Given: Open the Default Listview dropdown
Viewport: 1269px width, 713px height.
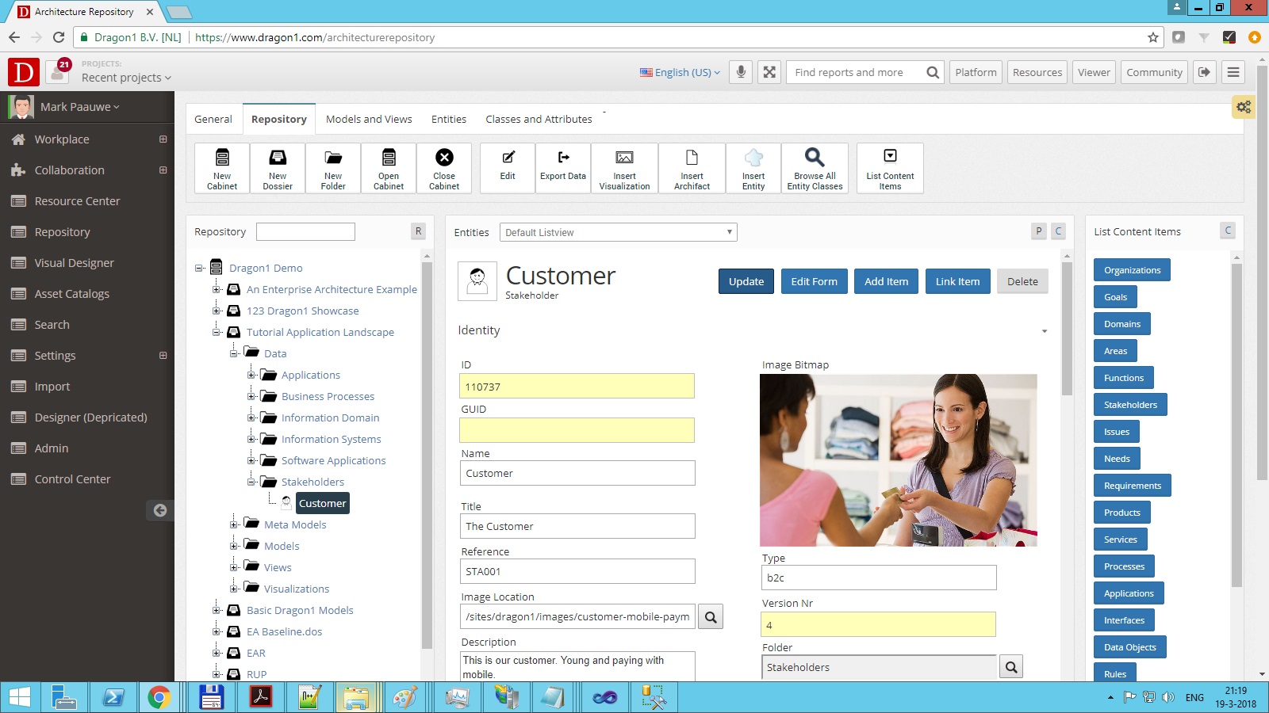Looking at the screenshot, I should coord(619,232).
